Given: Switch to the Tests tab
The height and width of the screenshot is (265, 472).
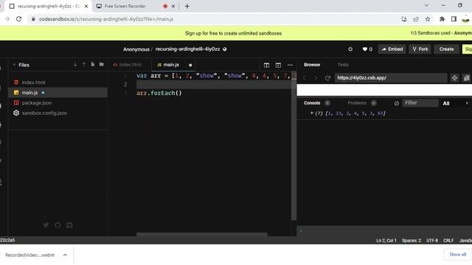Looking at the screenshot, I should tap(343, 65).
